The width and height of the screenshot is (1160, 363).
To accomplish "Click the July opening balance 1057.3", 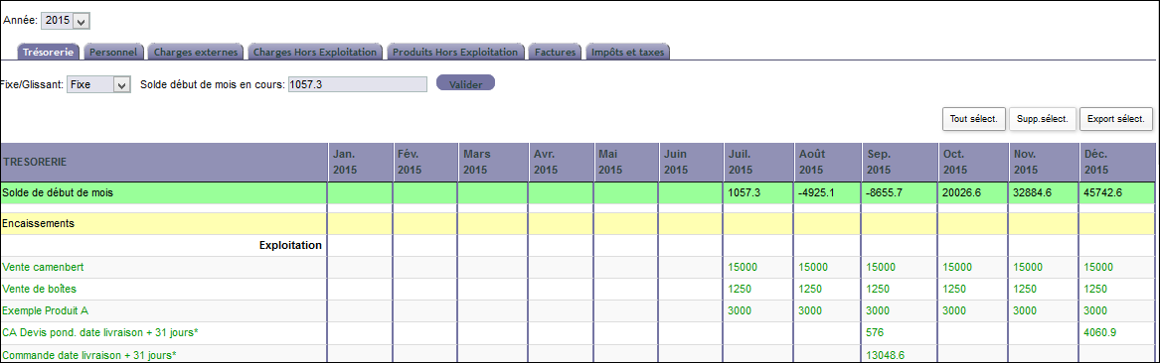I will (745, 192).
